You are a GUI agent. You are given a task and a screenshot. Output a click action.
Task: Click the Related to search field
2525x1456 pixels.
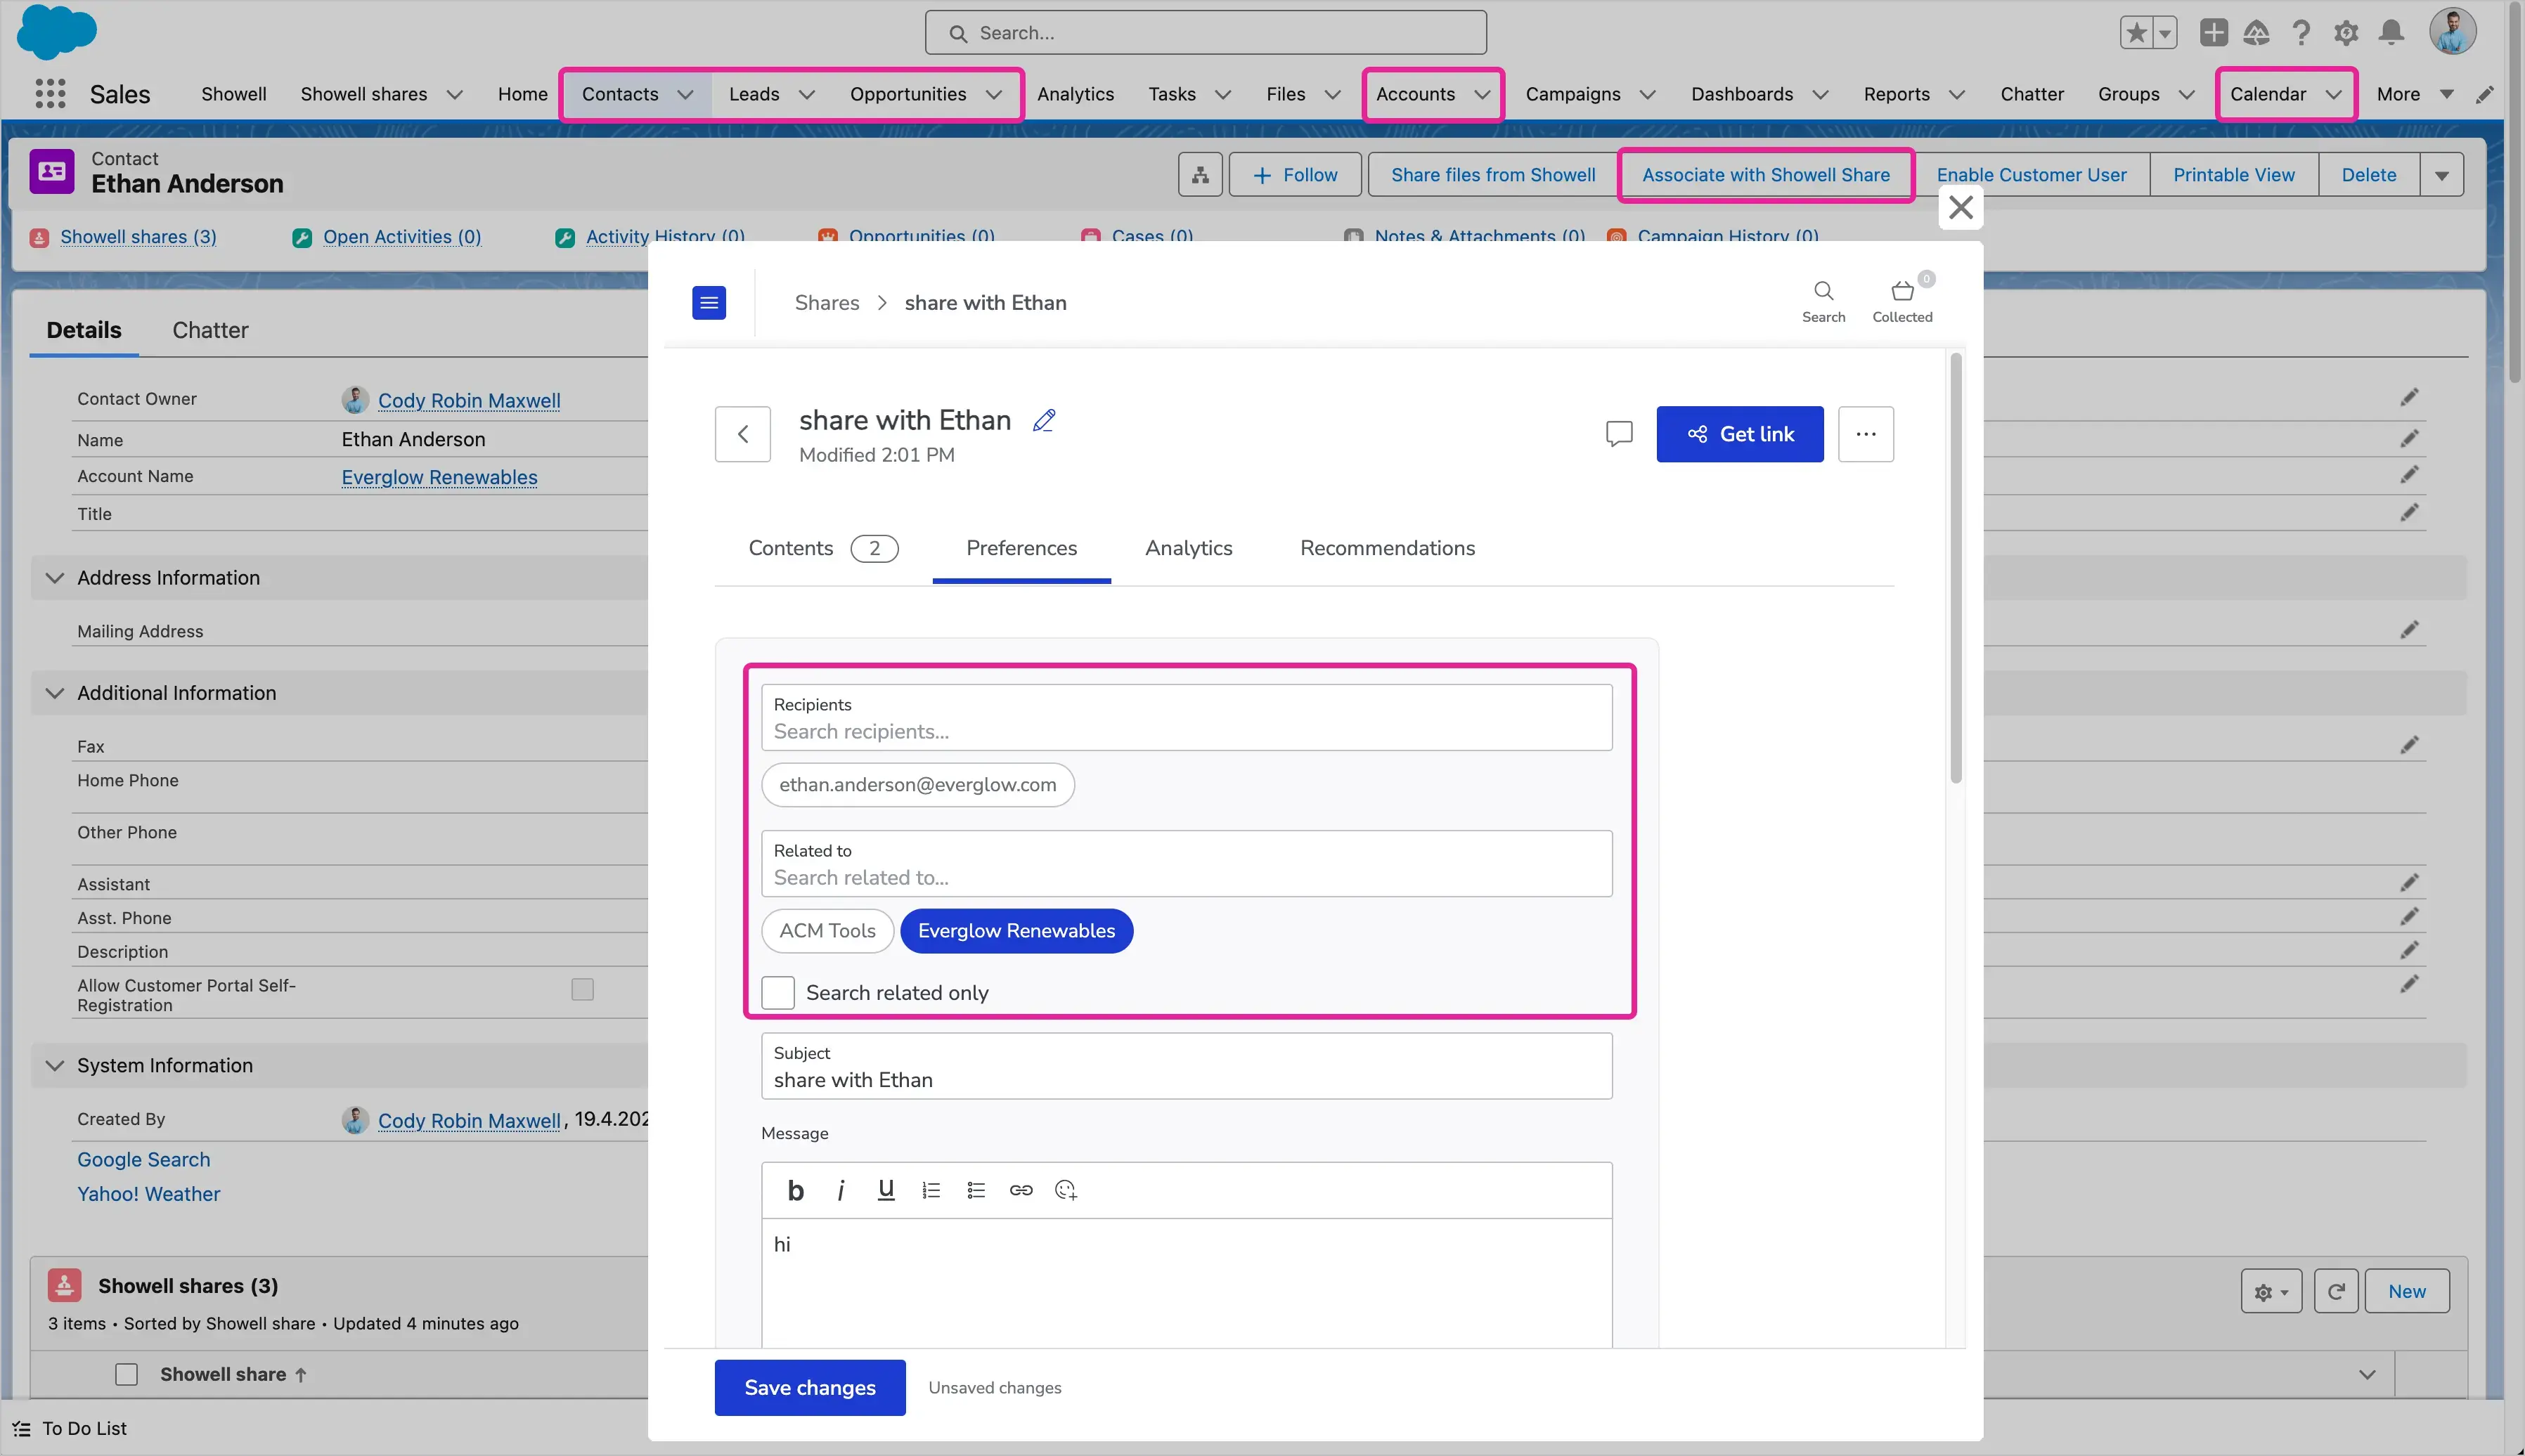tap(1187, 864)
